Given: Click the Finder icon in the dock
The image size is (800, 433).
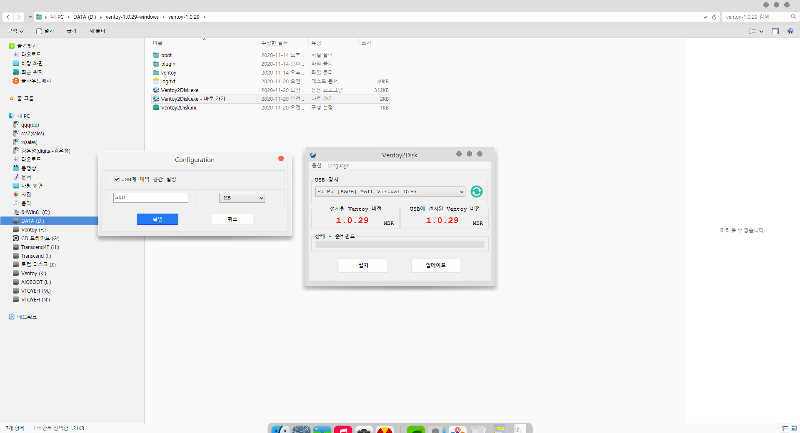Looking at the screenshot, I should [x=280, y=429].
